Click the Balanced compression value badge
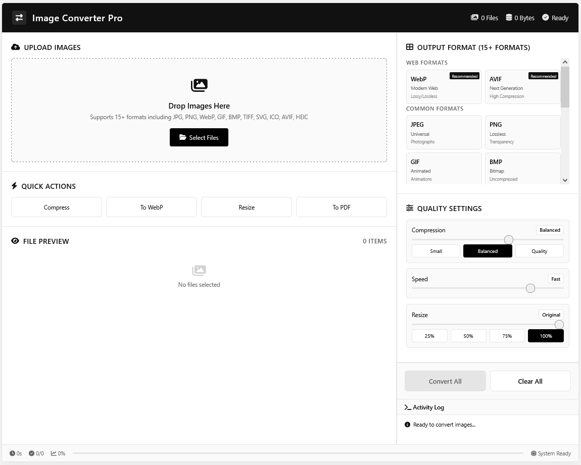581x465 pixels. click(550, 230)
